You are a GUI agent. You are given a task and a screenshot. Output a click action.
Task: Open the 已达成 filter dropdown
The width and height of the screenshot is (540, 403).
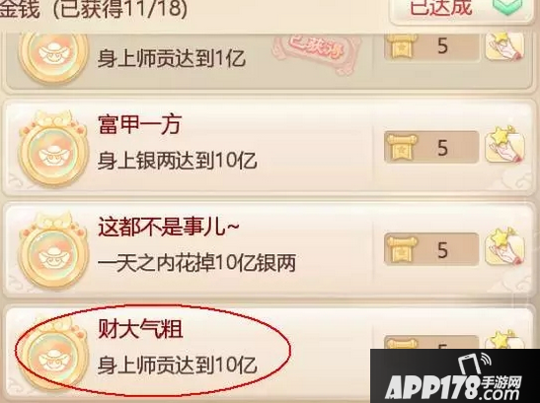461,10
